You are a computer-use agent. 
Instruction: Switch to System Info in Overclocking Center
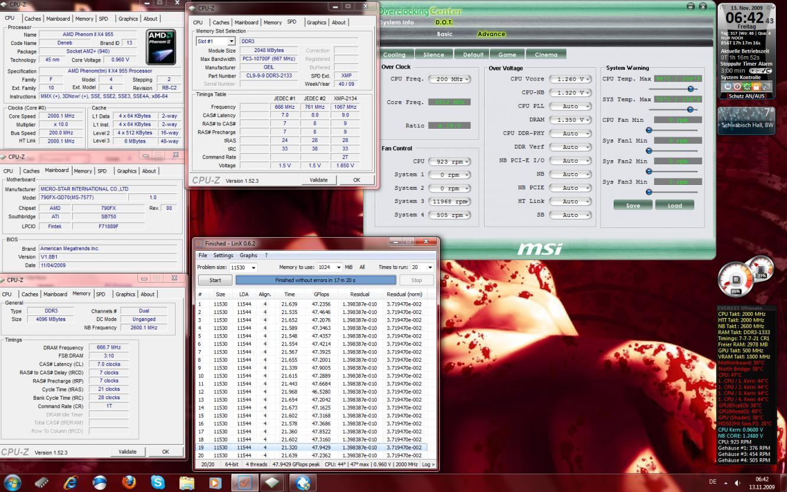pos(397,22)
